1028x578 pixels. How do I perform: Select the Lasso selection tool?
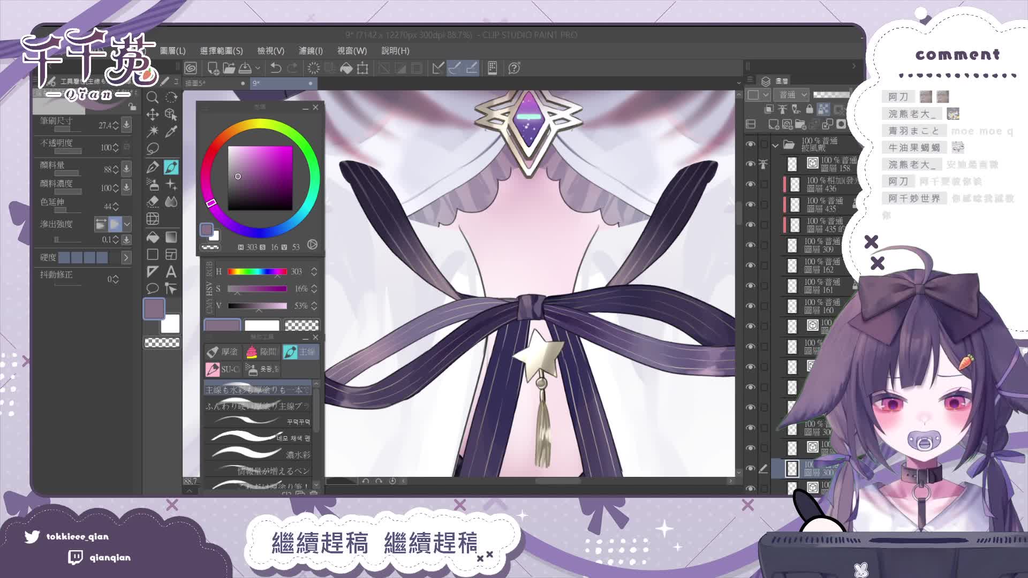153,148
